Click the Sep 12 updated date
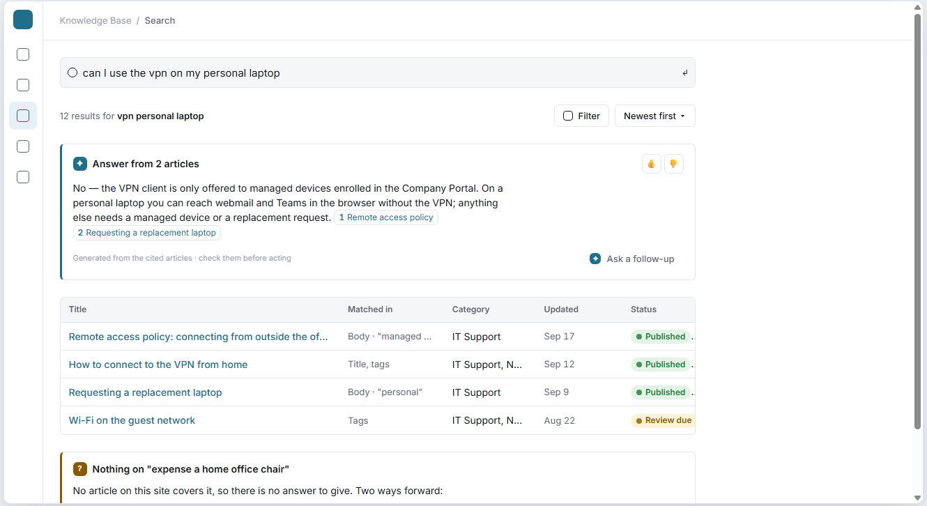 560,365
